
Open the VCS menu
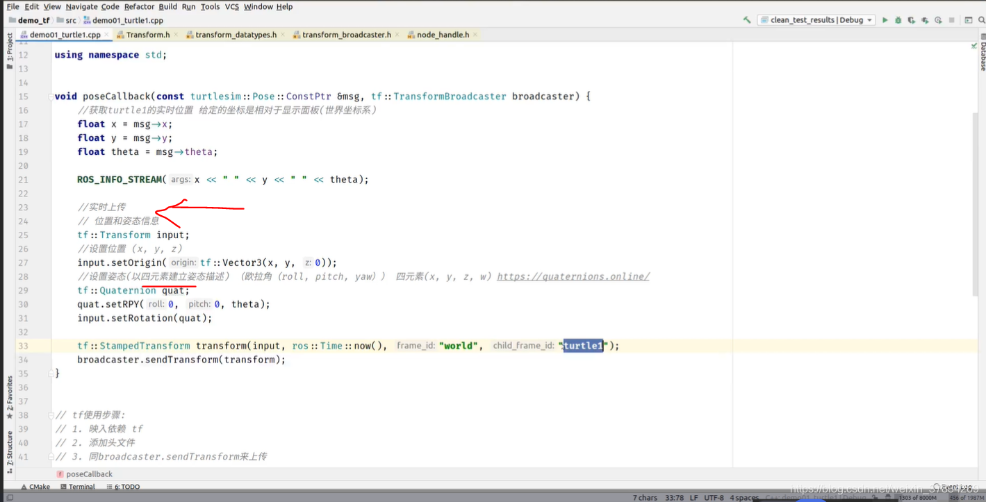pyautogui.click(x=231, y=6)
